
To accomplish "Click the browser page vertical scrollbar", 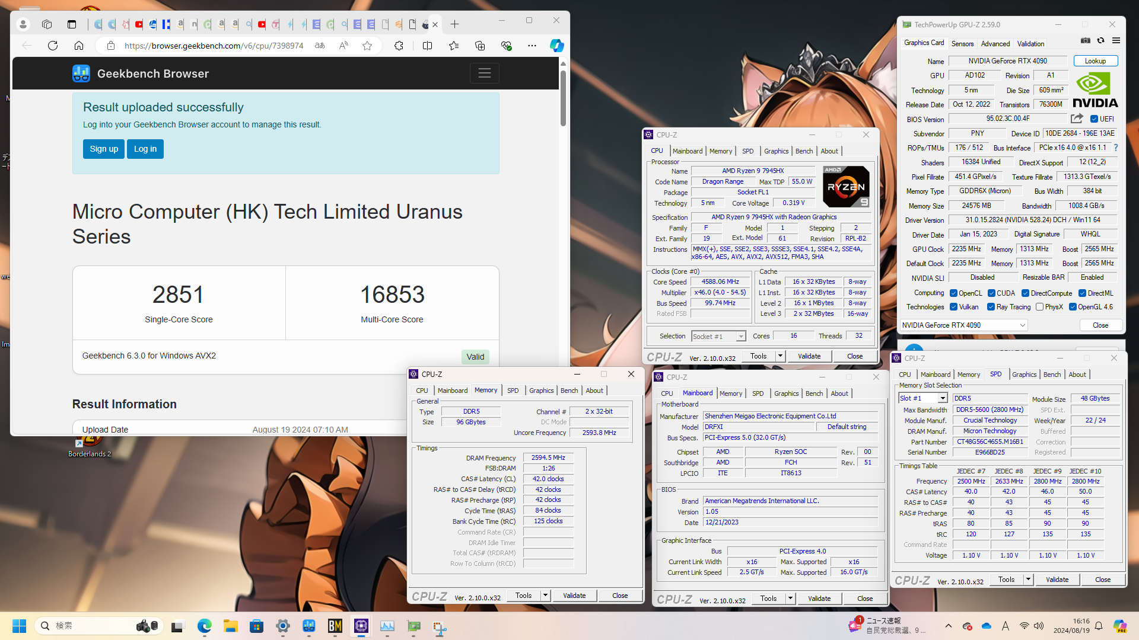I will click(x=563, y=98).
